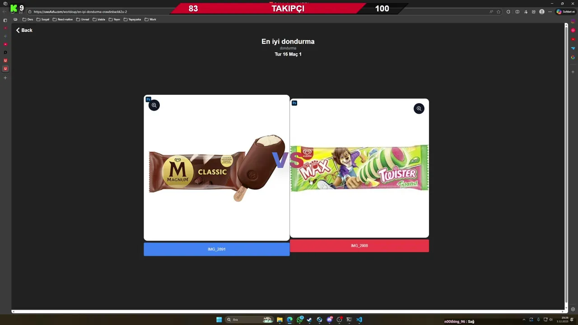Open the Ders bookmarks folder
The image size is (578, 325).
[x=28, y=19]
